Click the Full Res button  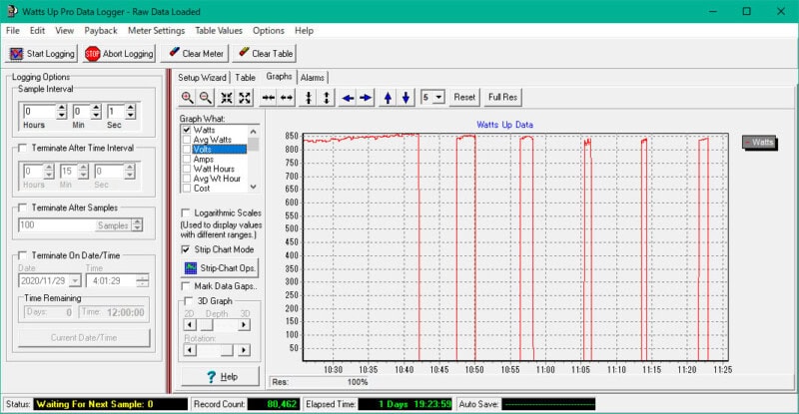click(x=502, y=98)
